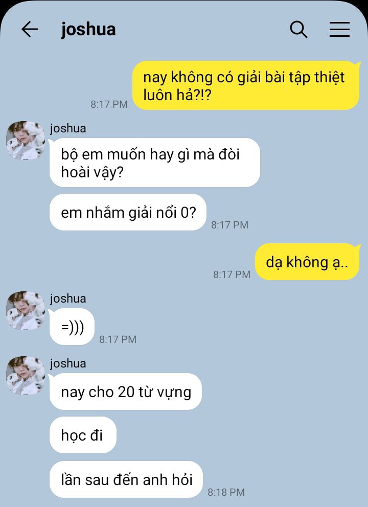The width and height of the screenshot is (368, 507).
Task: Tap the joshua chat title
Action: pyautogui.click(x=88, y=30)
